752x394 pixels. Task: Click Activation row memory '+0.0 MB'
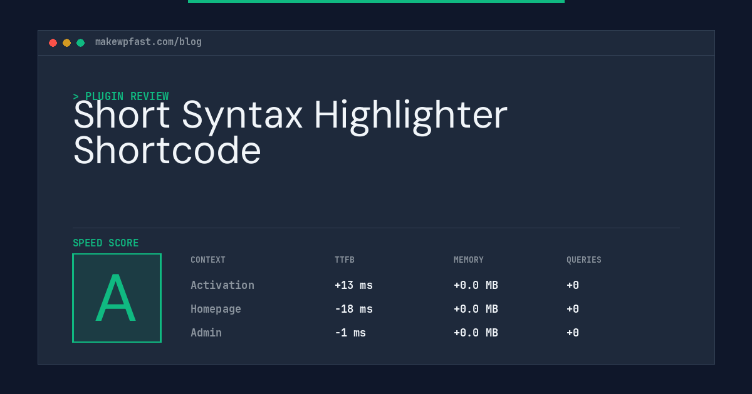(476, 285)
